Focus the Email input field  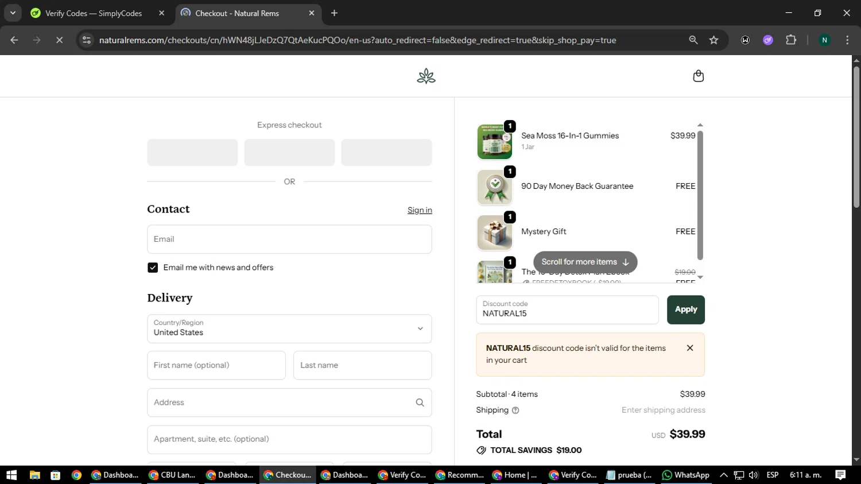[x=289, y=239]
